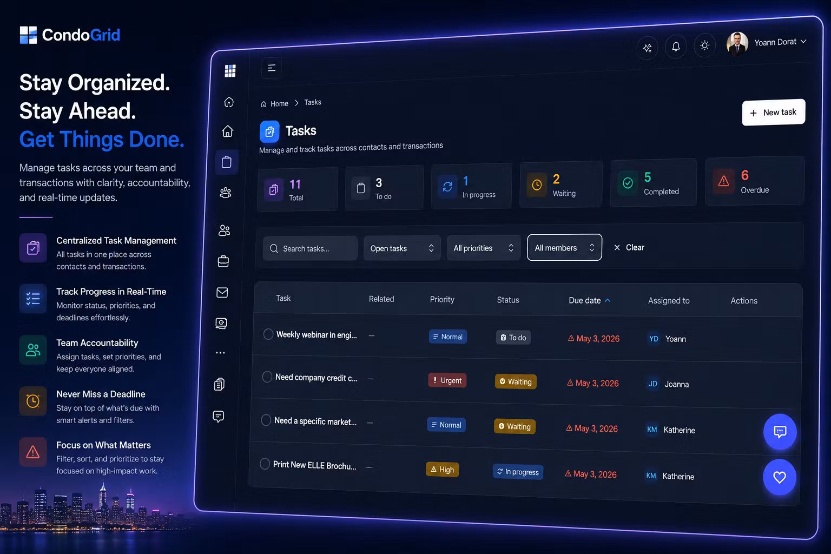Open the documents copy icon in sidebar

[x=219, y=384]
